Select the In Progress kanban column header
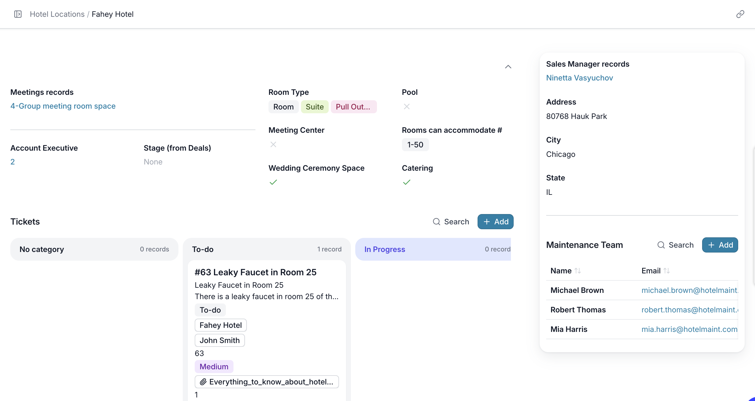 point(385,249)
